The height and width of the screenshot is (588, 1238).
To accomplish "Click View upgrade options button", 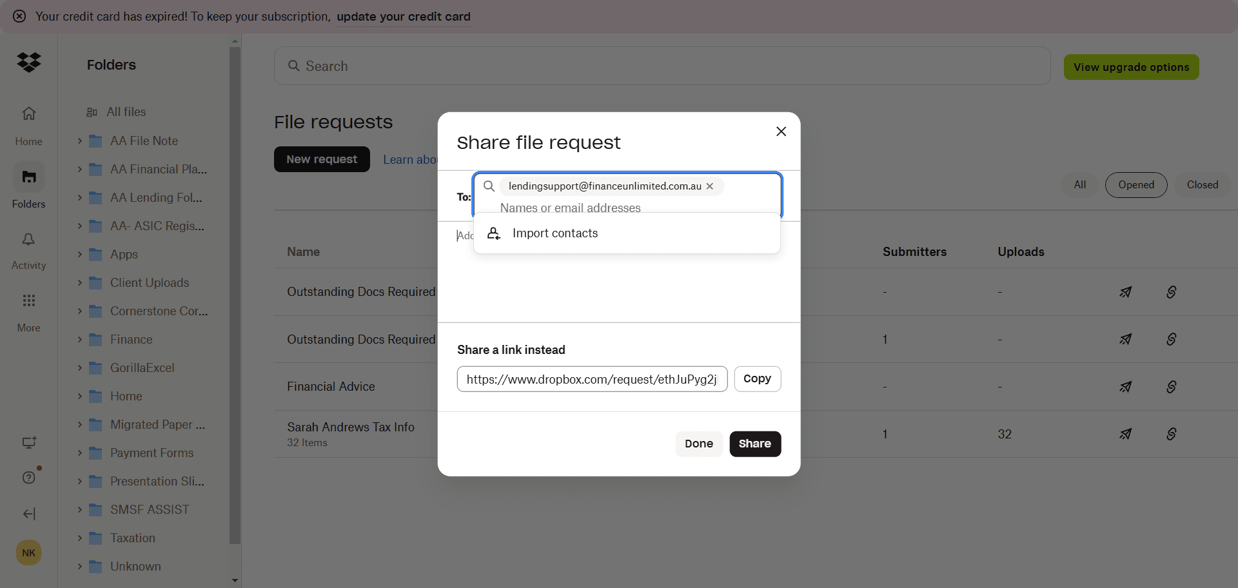I will 1131,67.
